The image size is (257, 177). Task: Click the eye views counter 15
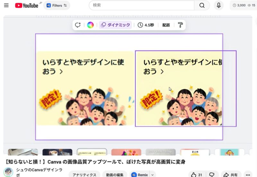click(x=252, y=5)
